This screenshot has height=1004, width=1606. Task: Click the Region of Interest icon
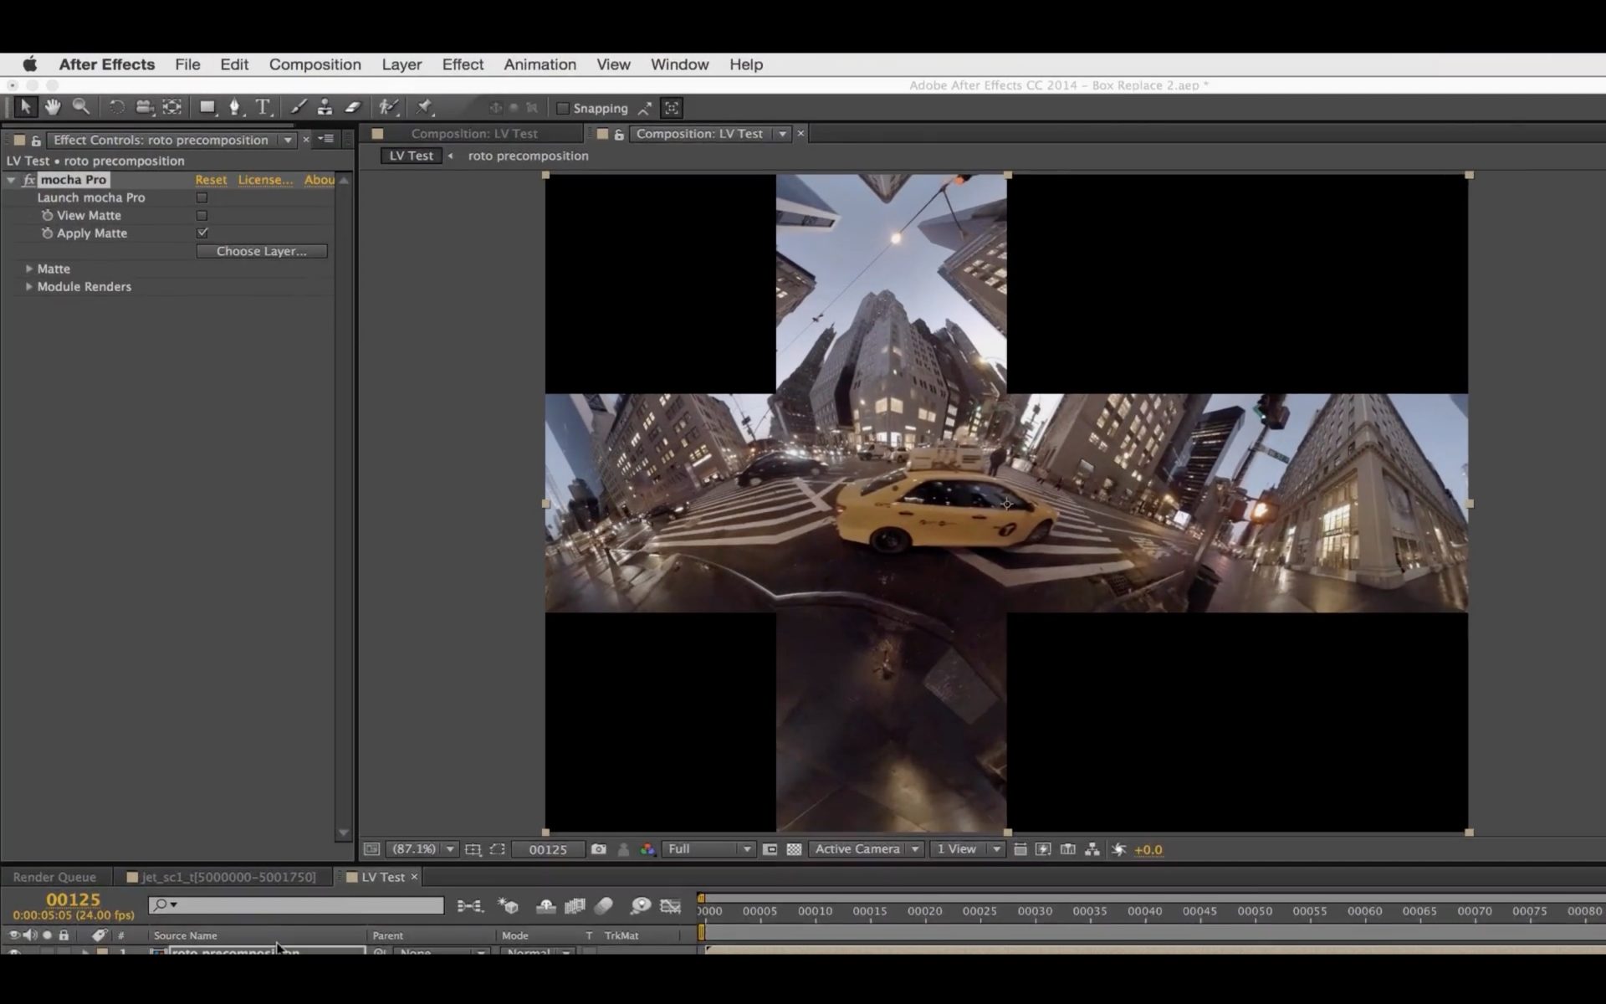pyautogui.click(x=499, y=849)
